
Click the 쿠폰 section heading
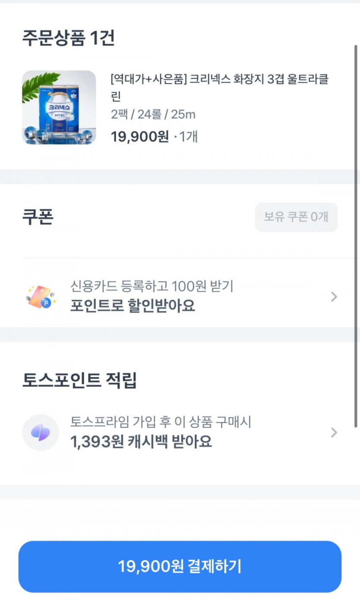[x=38, y=217]
